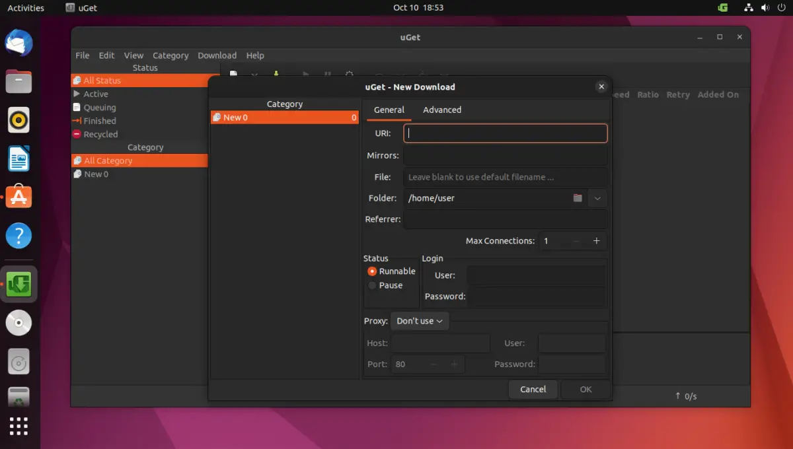Open the Edit menu
Screen dimensions: 793x449
point(107,55)
